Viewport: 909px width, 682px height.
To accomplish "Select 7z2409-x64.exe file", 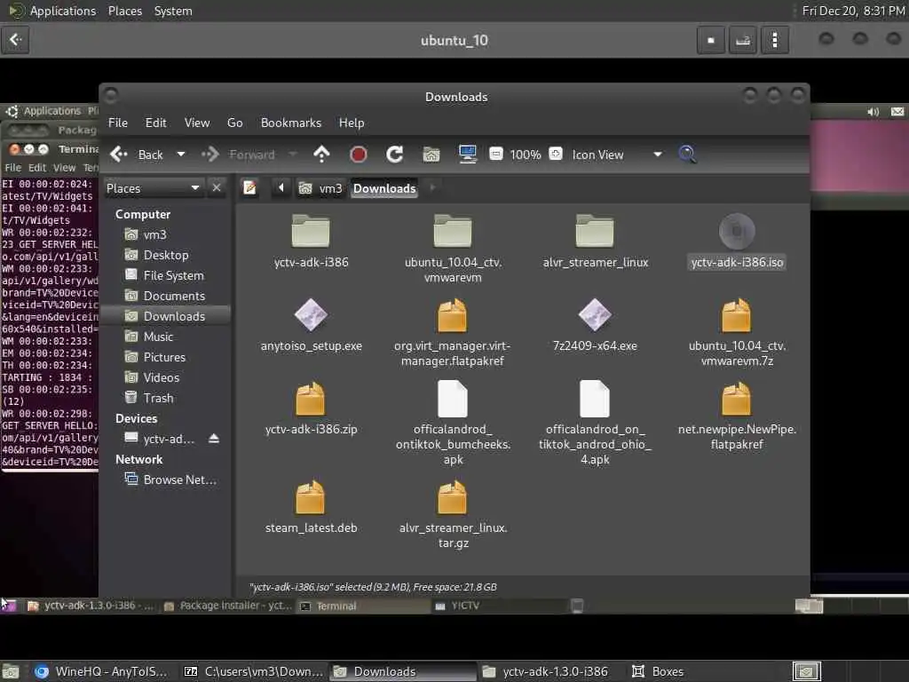I will 595,314.
